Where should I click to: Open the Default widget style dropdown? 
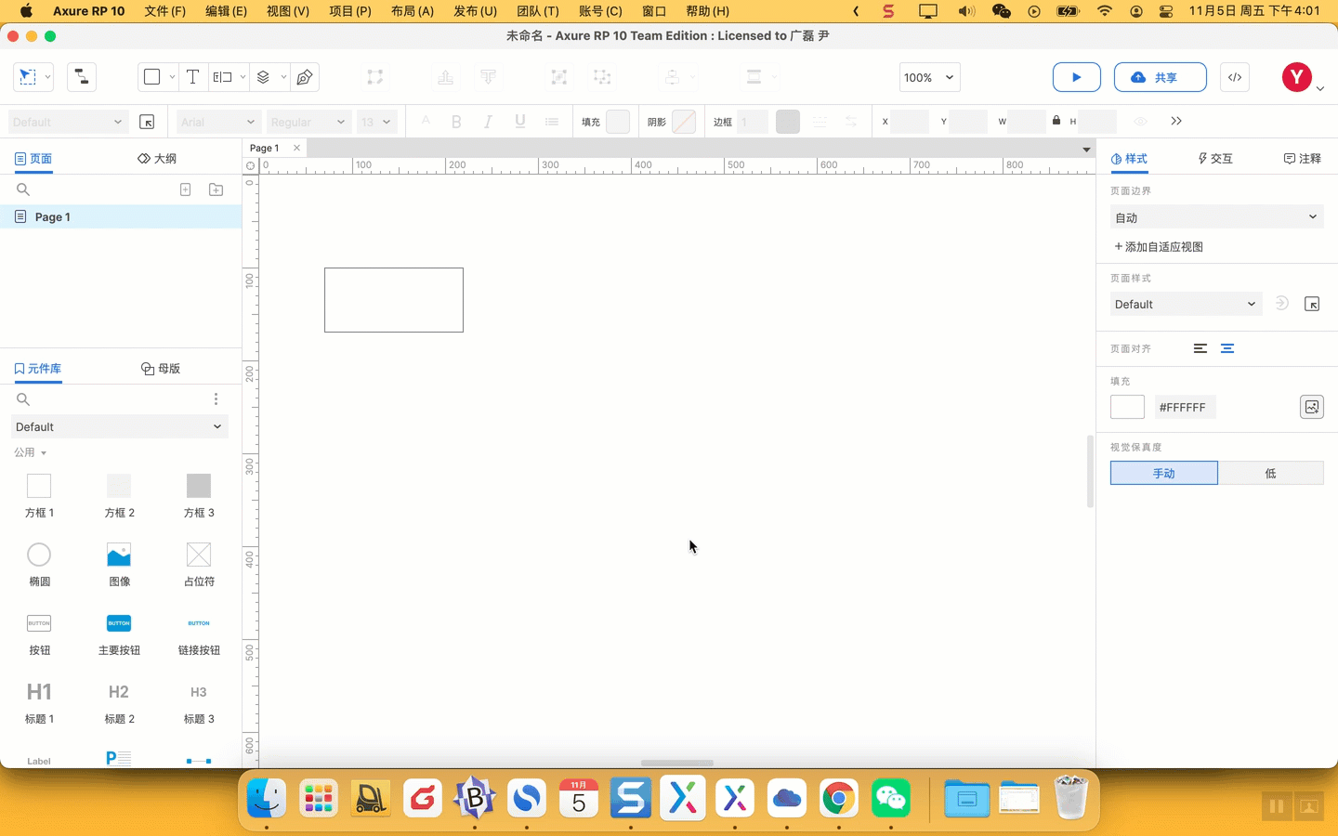(68, 122)
